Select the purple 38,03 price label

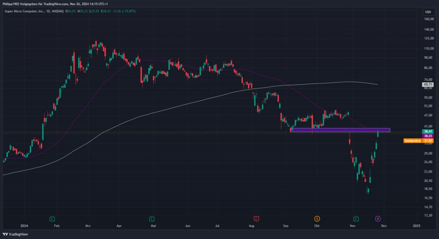428,136
